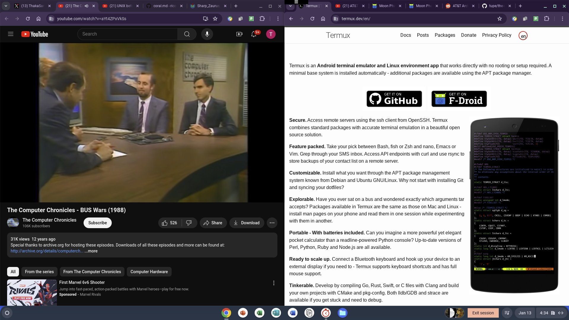569x320 pixels.
Task: Open tab search dropdown in Termux window
Action: (x=290, y=6)
